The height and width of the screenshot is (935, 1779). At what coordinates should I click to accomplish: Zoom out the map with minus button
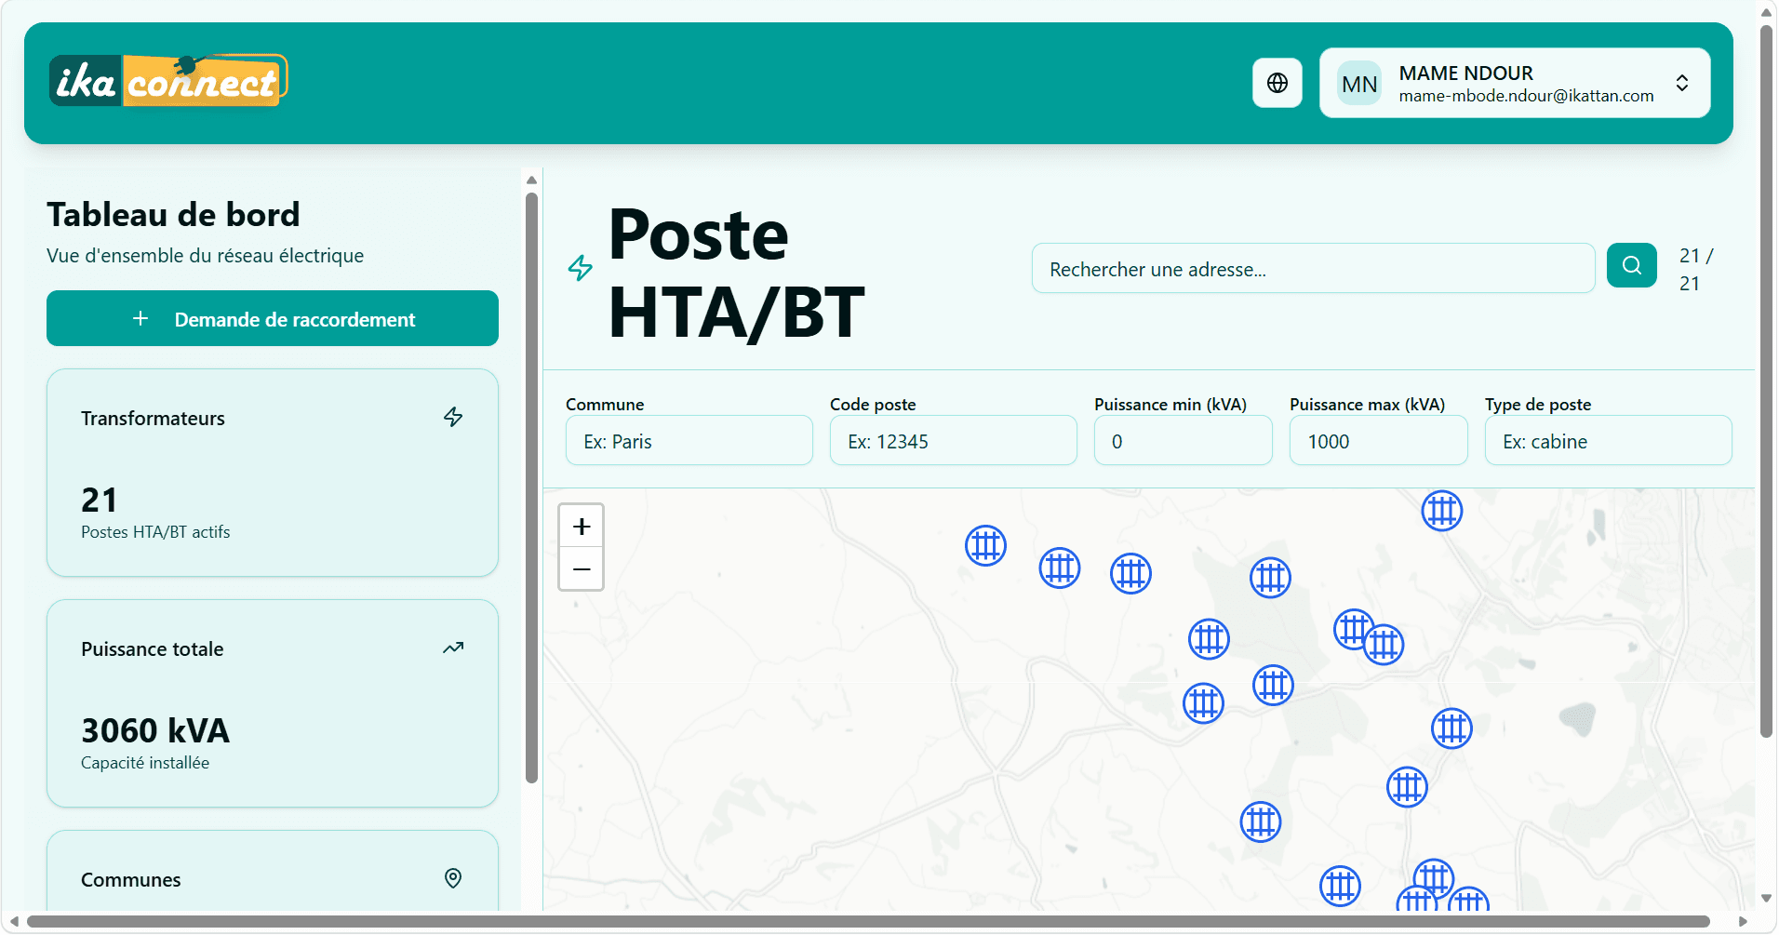click(582, 568)
